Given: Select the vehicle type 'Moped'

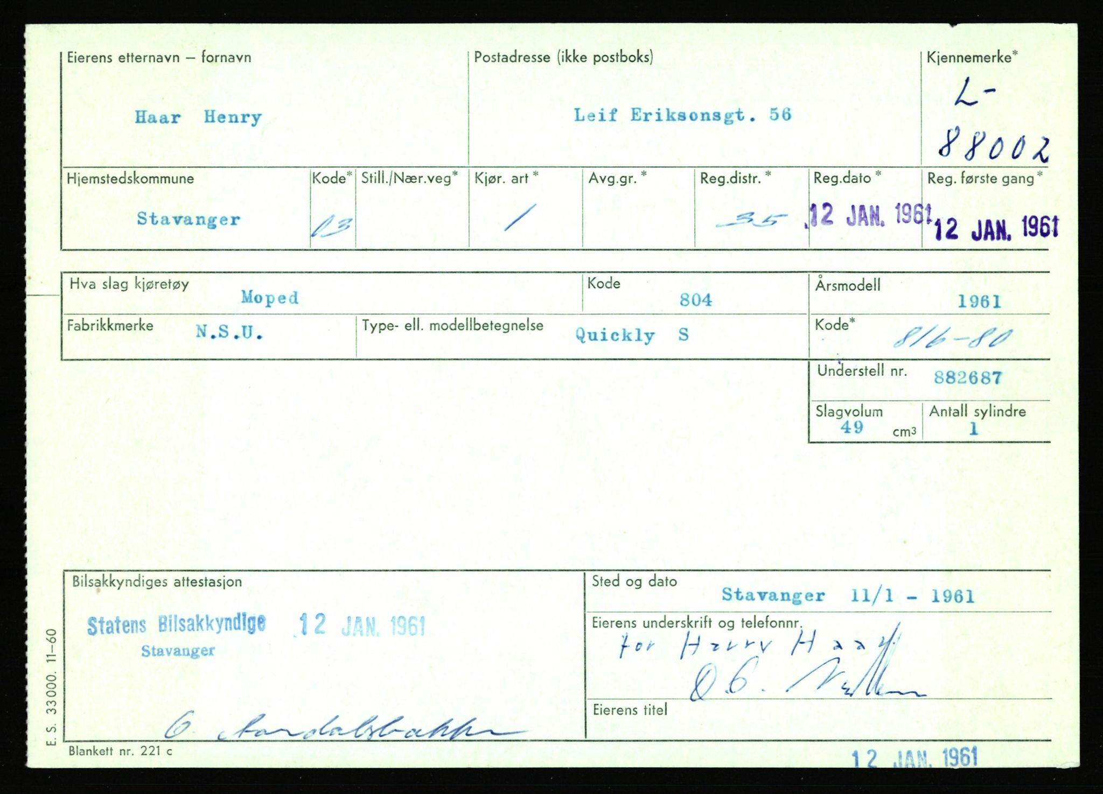Looking at the screenshot, I should pyautogui.click(x=270, y=298).
